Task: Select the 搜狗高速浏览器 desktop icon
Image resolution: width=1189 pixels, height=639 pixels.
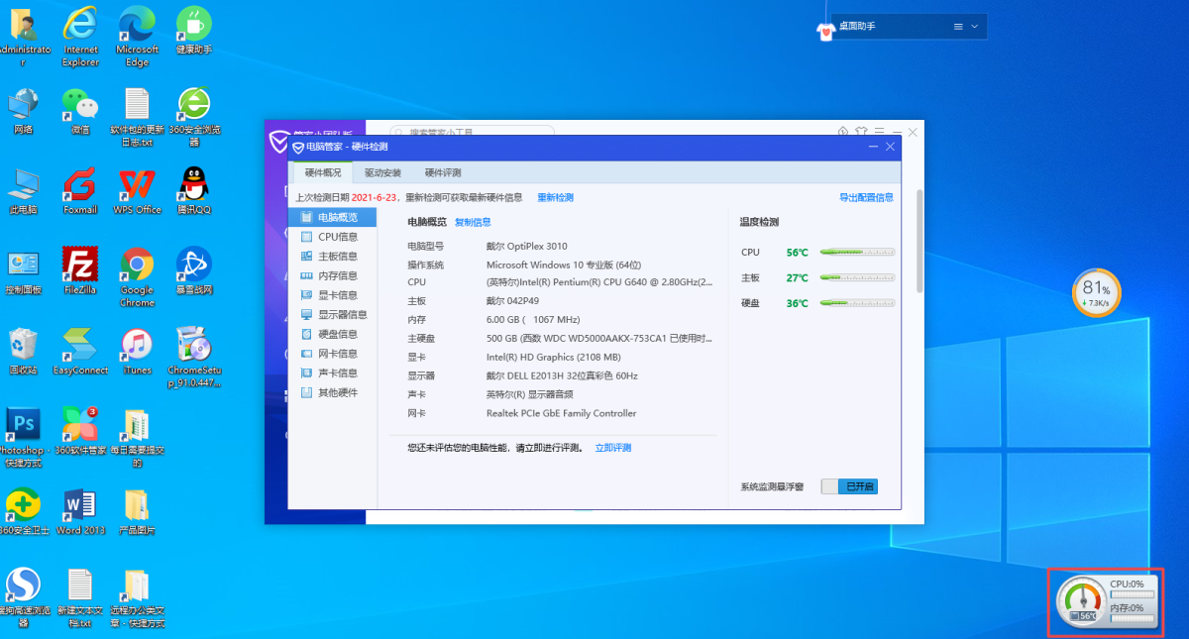Action: [x=24, y=598]
